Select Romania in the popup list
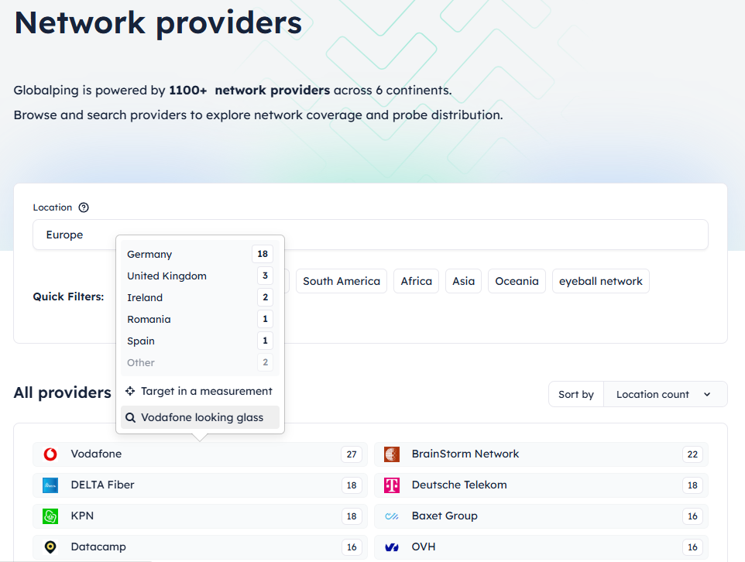This screenshot has height=562, width=745. pos(200,319)
